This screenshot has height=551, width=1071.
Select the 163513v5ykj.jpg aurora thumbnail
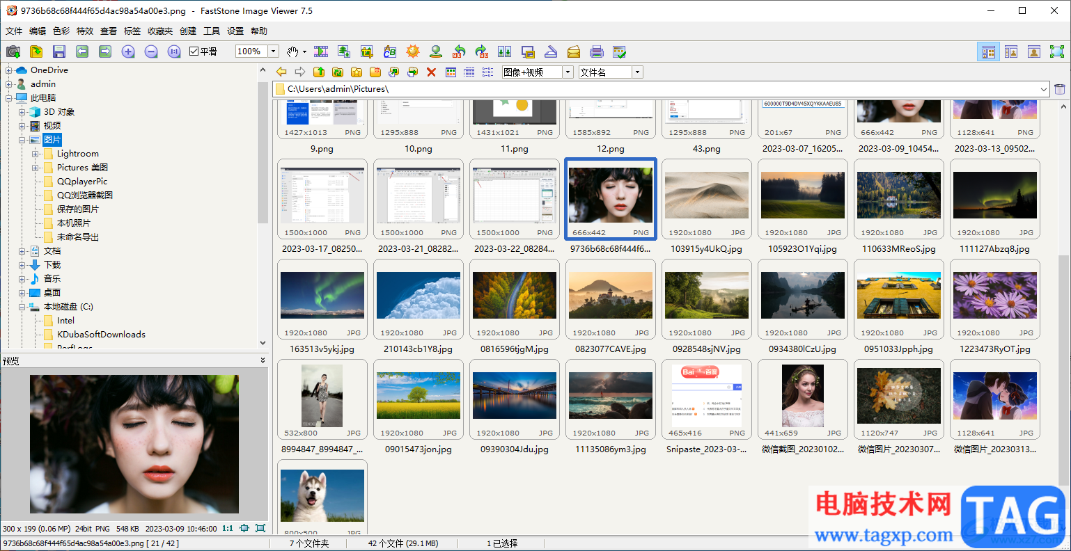point(322,295)
